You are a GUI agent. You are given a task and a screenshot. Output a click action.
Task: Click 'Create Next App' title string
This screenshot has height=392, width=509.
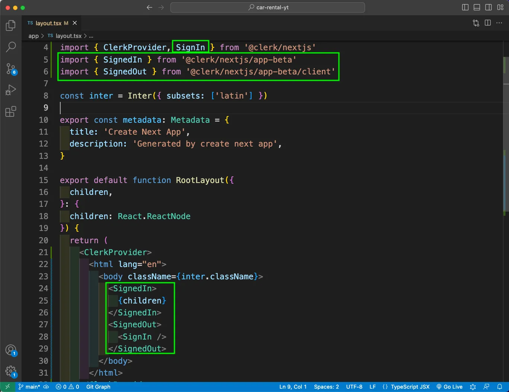[x=144, y=132]
